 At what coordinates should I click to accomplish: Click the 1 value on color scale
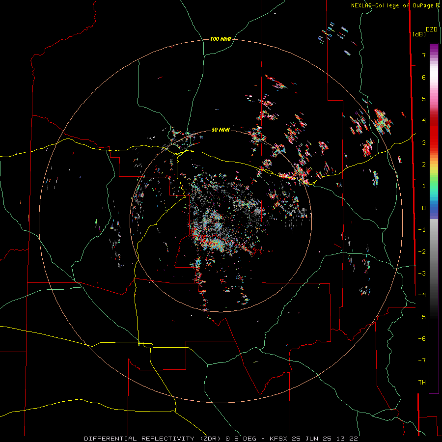click(424, 186)
